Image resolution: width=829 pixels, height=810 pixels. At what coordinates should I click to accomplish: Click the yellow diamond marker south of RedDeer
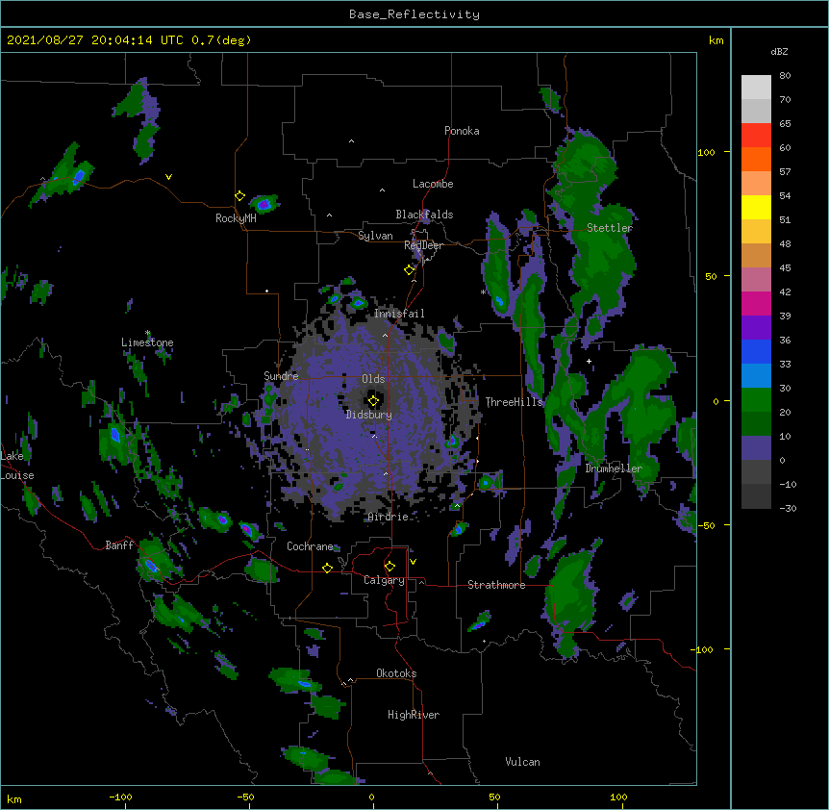(x=409, y=270)
